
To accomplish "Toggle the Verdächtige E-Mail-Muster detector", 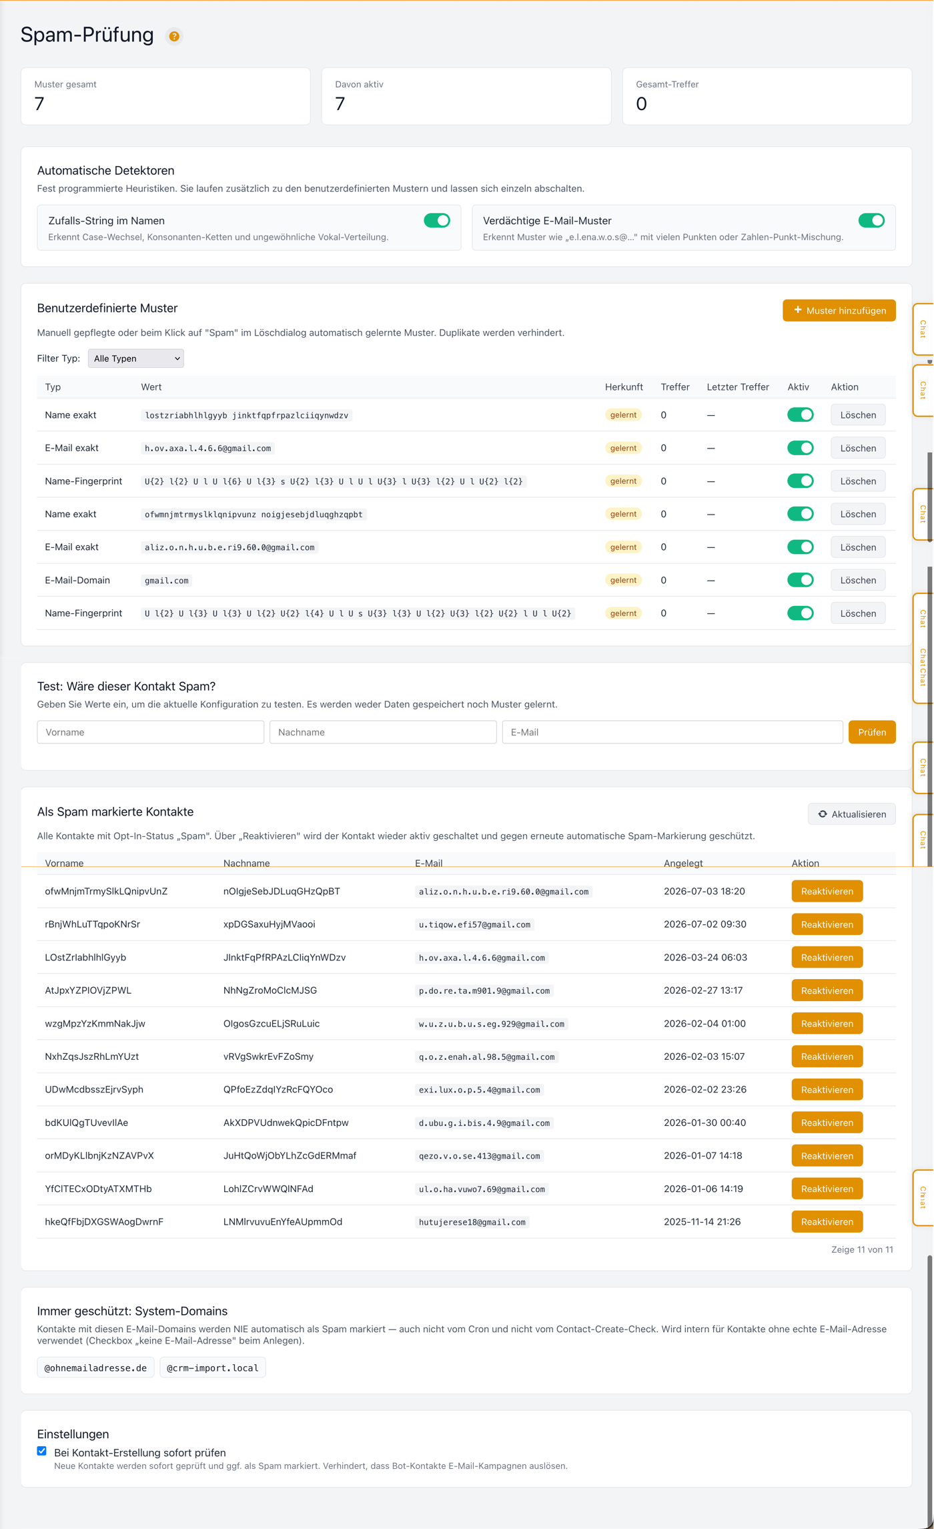I will tap(871, 220).
